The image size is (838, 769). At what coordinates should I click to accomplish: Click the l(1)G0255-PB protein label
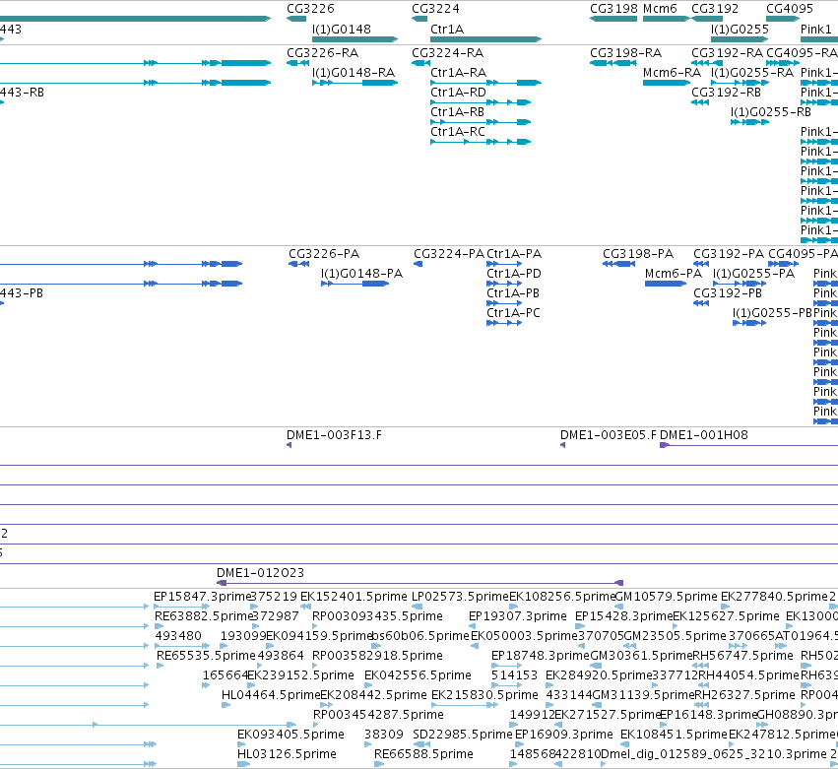click(x=772, y=313)
